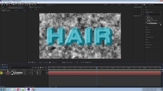The height and width of the screenshot is (91, 163).
Task: Select the Unified Camera tool
Action: click(14, 5)
